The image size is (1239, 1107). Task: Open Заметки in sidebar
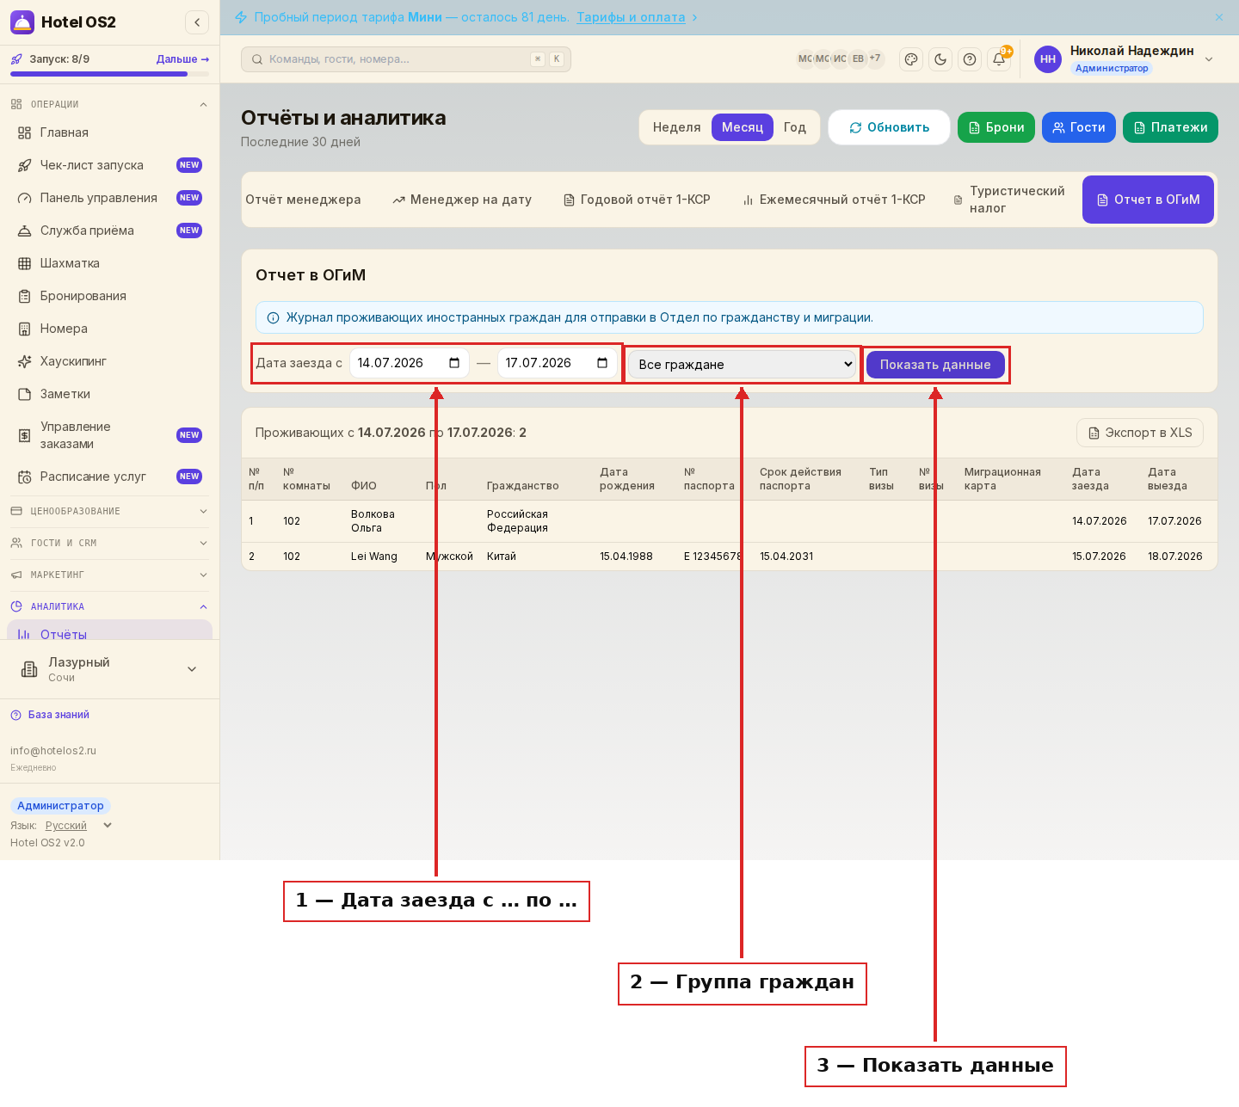click(x=110, y=394)
